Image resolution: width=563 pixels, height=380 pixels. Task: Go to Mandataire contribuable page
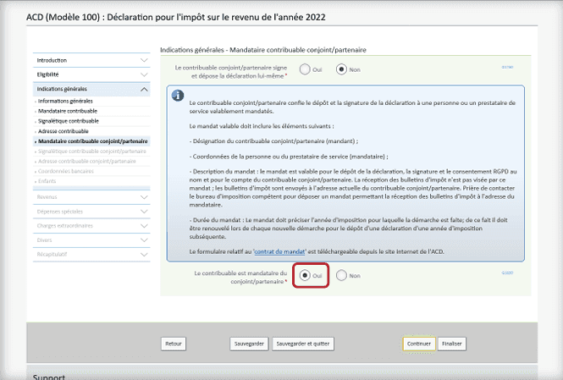click(x=68, y=111)
